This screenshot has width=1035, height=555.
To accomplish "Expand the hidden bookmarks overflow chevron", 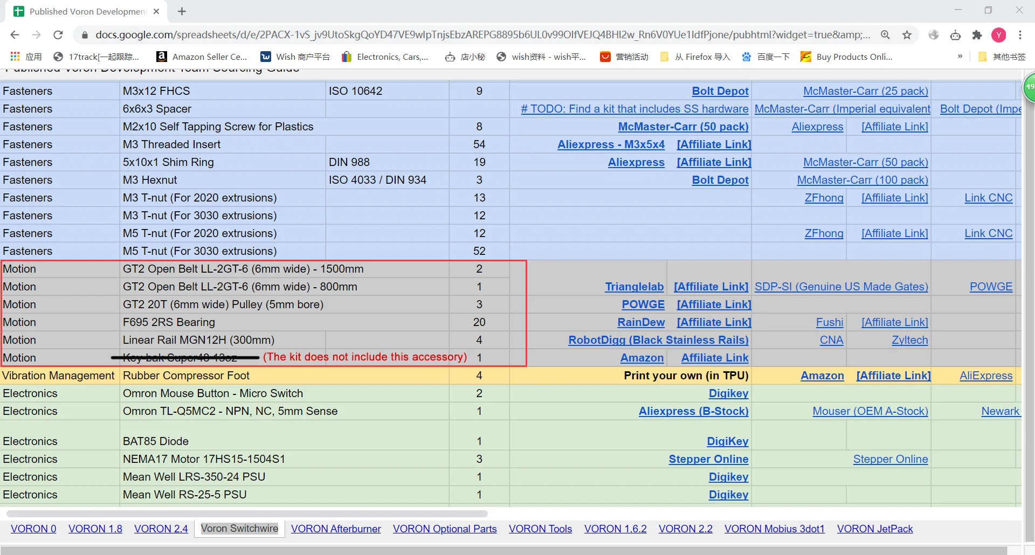I will click(960, 57).
